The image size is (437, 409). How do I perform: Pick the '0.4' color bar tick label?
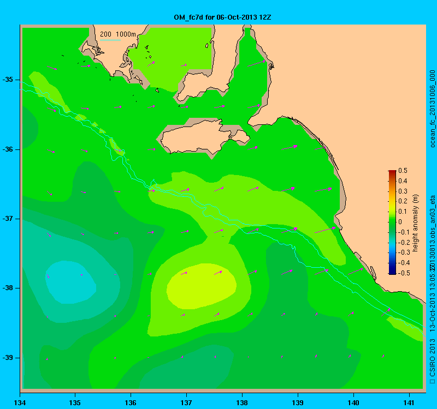403,181
